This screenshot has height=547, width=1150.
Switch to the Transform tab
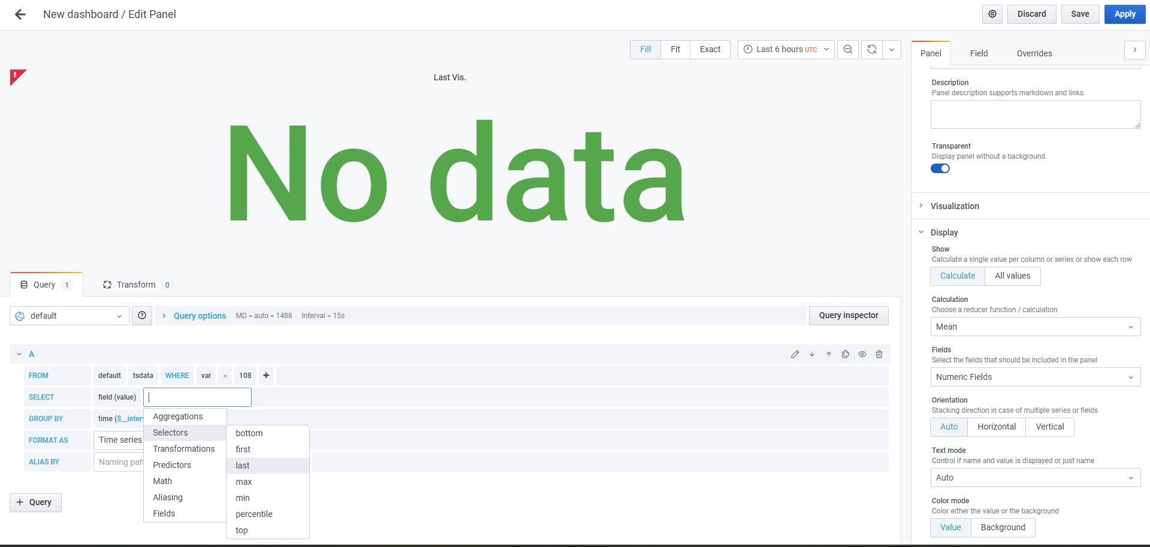[136, 285]
